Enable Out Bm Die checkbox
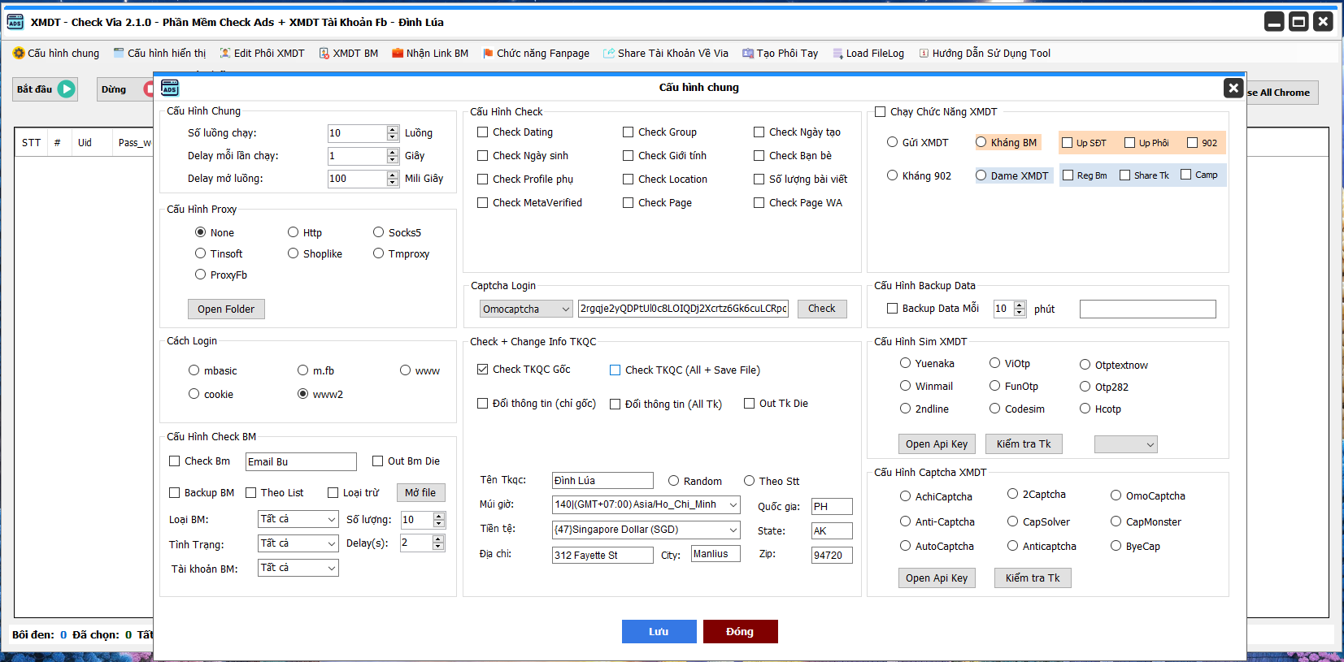Image resolution: width=1344 pixels, height=662 pixels. point(378,461)
